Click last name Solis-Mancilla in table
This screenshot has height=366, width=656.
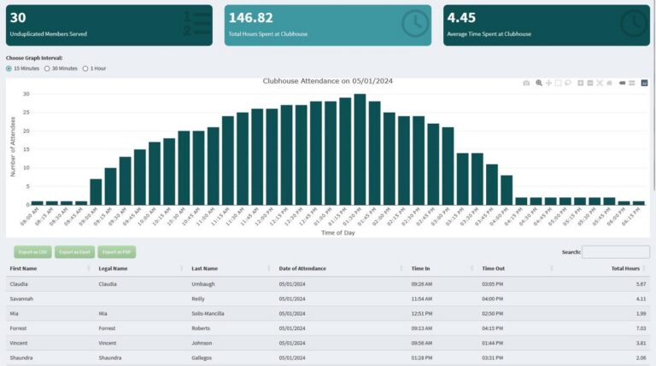208,313
